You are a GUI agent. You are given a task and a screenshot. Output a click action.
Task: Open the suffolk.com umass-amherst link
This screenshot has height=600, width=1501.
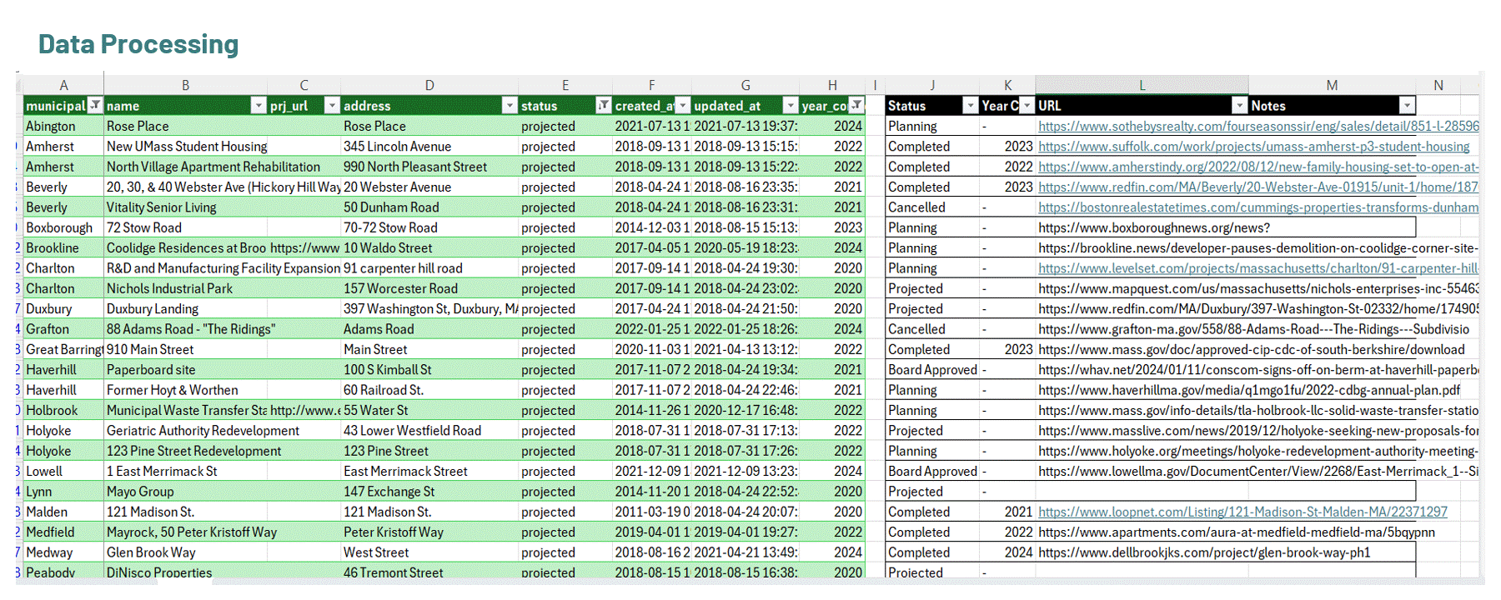tap(1253, 147)
